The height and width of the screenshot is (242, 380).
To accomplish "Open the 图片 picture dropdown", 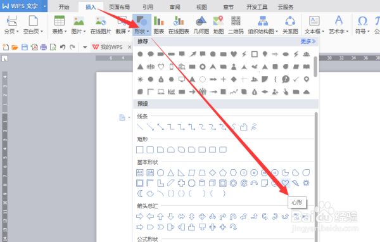I will click(x=79, y=25).
